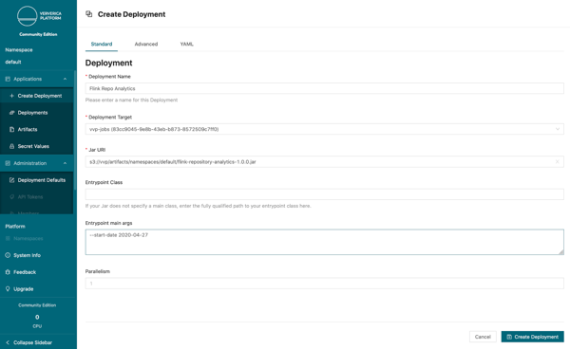The height and width of the screenshot is (349, 570).
Task: Click the System Info icon
Action: coord(8,255)
